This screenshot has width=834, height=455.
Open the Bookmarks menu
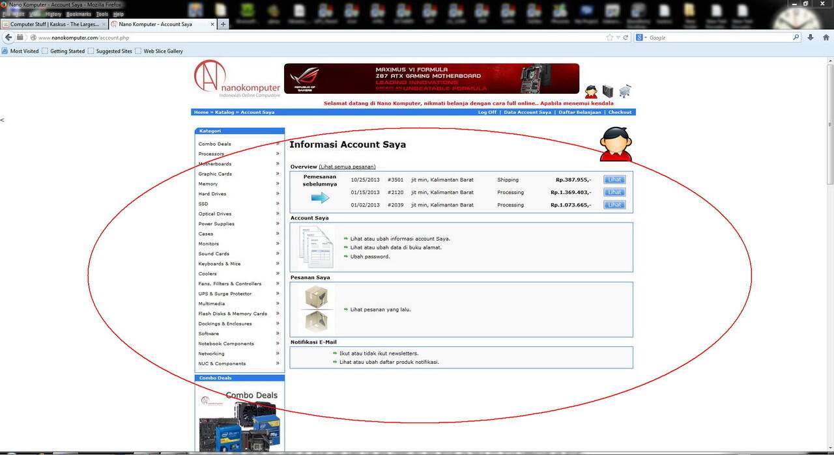point(78,14)
